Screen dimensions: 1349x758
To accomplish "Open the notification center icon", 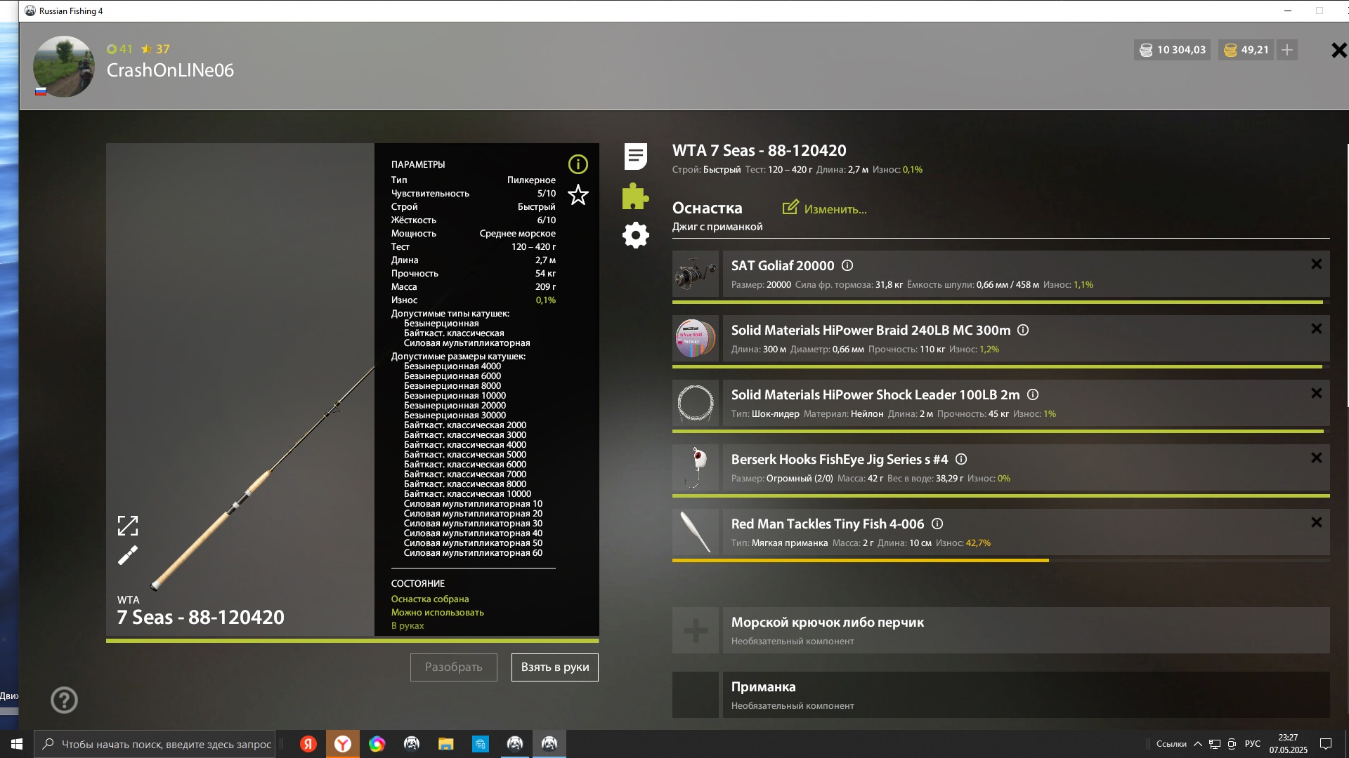I will pos(1326,744).
